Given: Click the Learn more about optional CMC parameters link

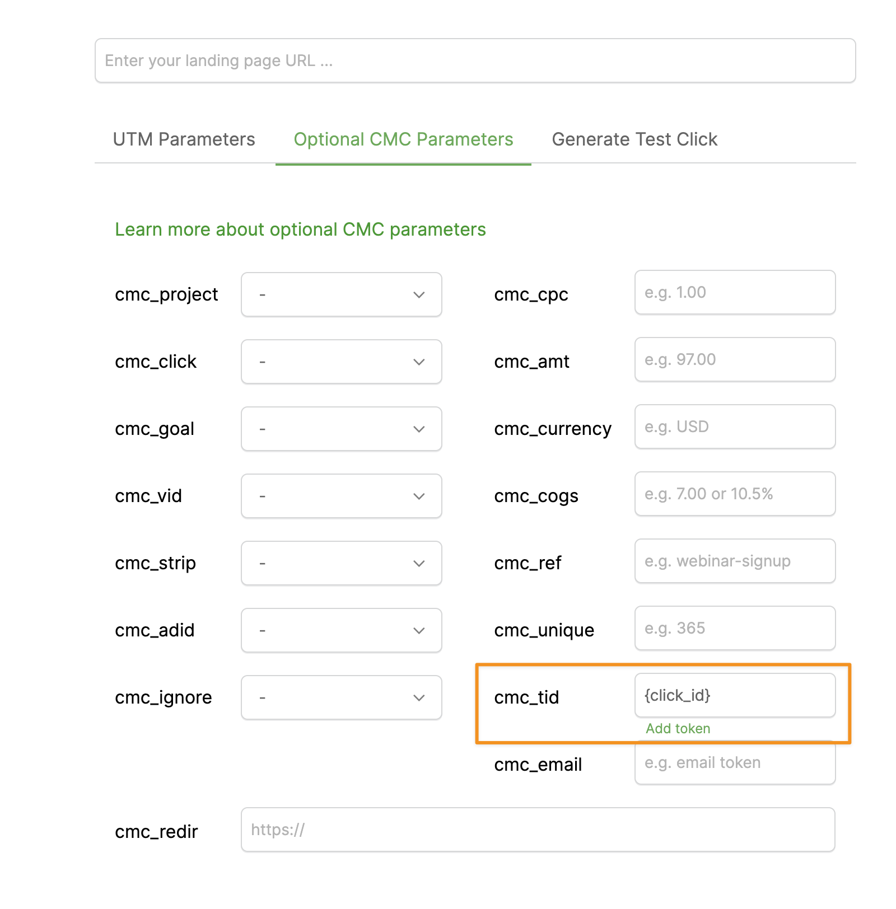Looking at the screenshot, I should click(300, 229).
